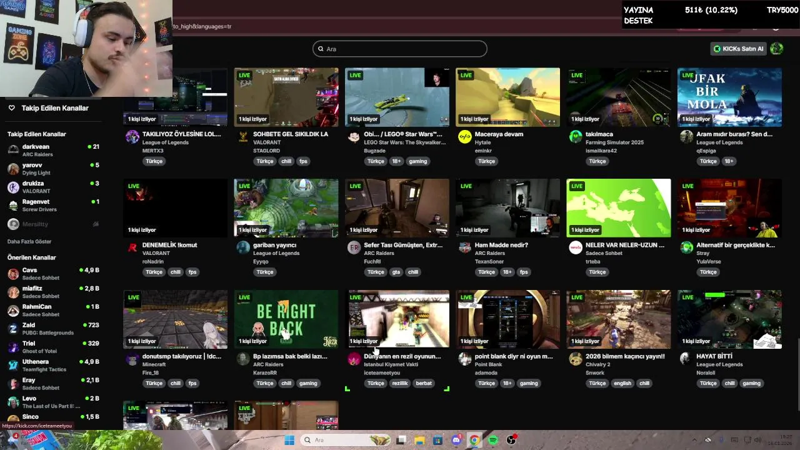Select berbat tag under iceteameetyou stream

coord(424,383)
